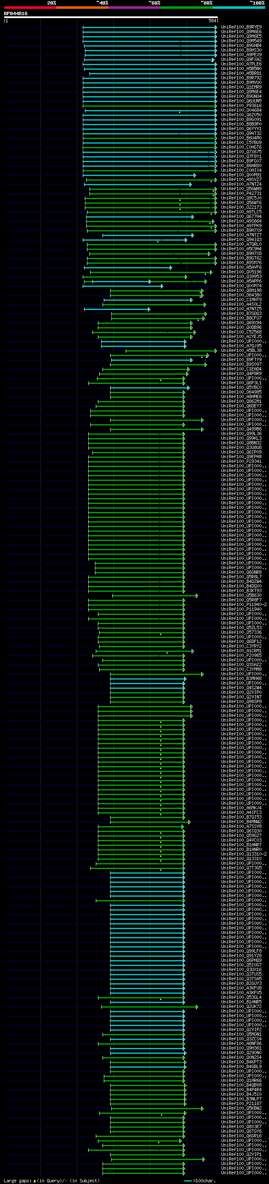Click hit label UniRef100_B6U4M0

[x=241, y=138]
